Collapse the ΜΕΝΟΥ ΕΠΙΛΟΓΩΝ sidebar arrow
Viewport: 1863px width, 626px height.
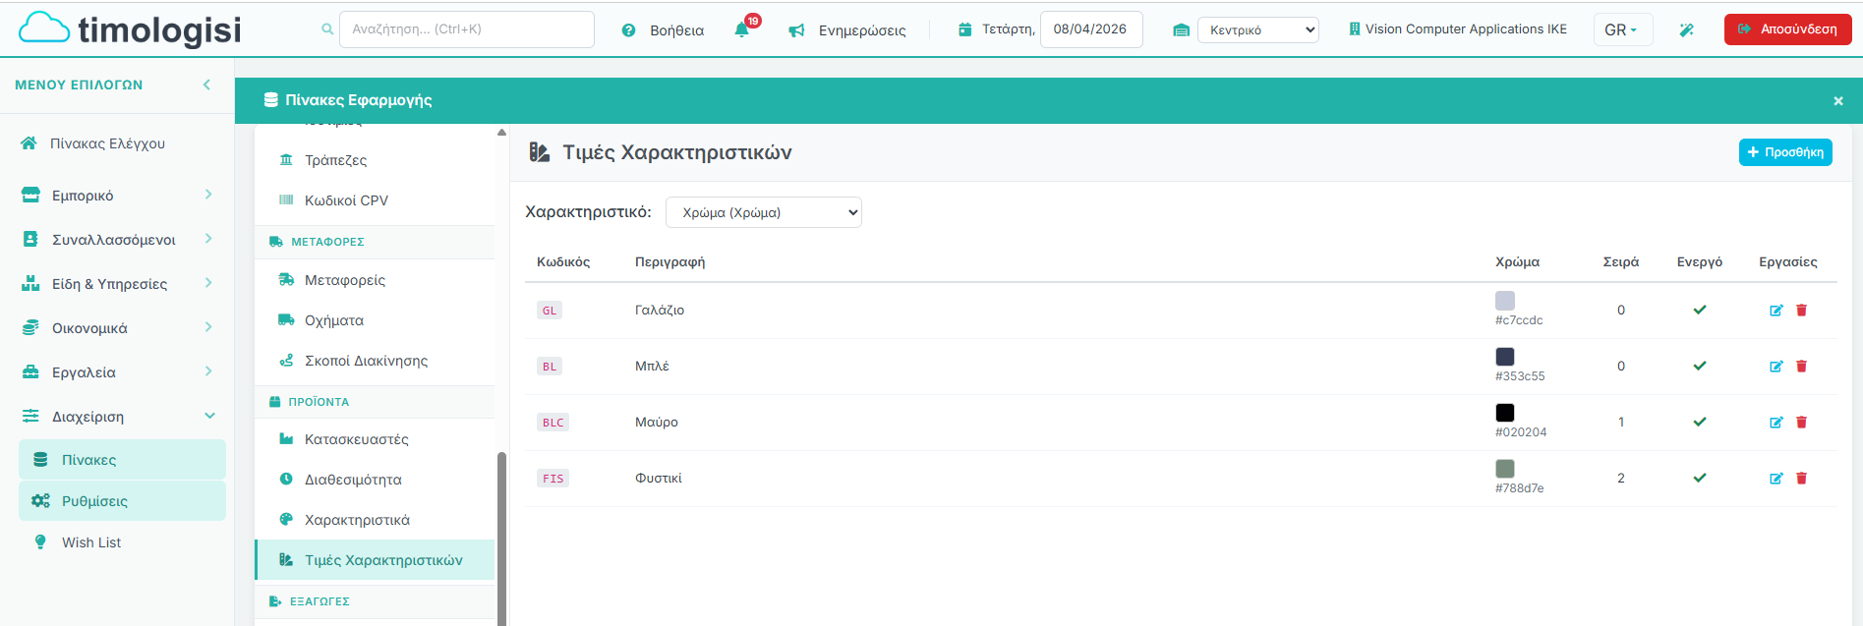tap(206, 85)
